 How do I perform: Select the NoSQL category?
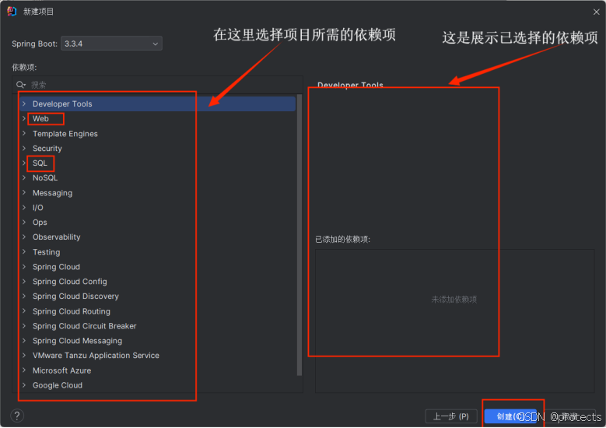tap(45, 178)
